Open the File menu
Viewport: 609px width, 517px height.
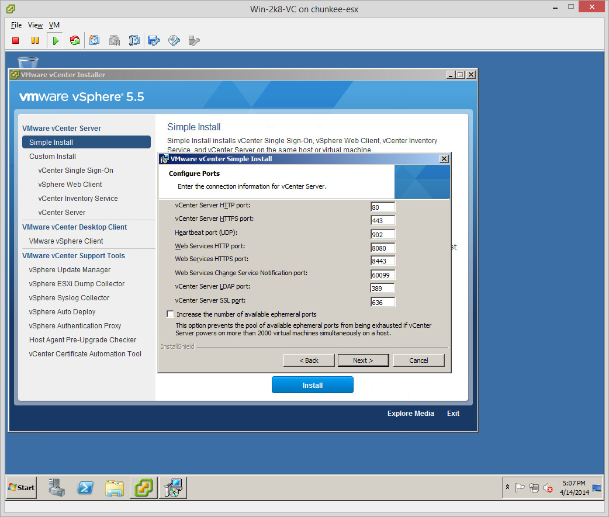point(16,25)
